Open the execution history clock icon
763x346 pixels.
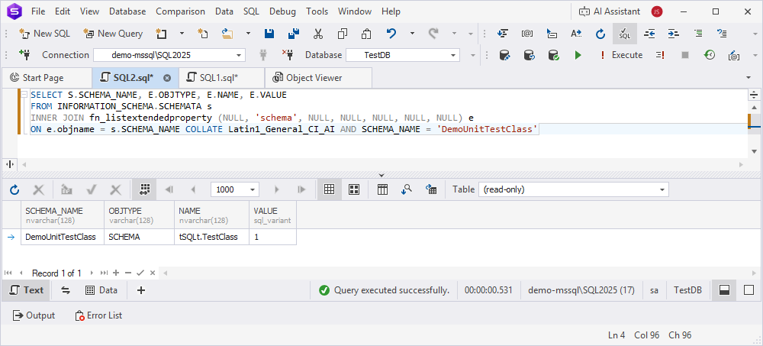pyautogui.click(x=710, y=55)
